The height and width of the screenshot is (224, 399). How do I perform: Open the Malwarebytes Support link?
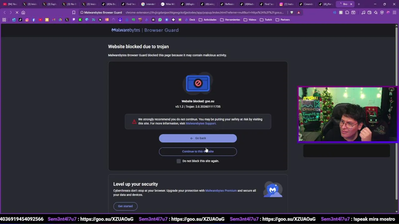[x=201, y=124]
